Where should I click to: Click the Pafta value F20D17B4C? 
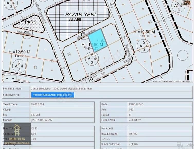coord(136,105)
